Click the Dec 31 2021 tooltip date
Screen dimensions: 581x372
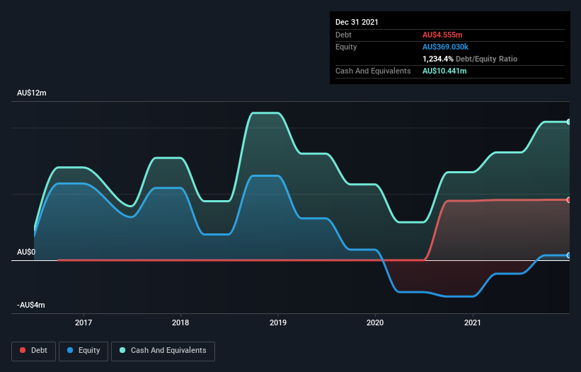(357, 22)
